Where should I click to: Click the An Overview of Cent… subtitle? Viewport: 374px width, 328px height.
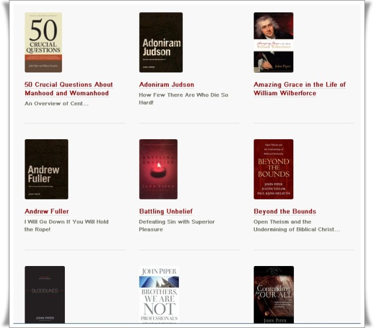click(x=57, y=103)
